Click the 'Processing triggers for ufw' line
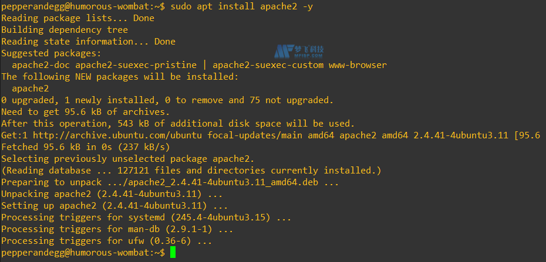546x262 pixels. point(107,240)
